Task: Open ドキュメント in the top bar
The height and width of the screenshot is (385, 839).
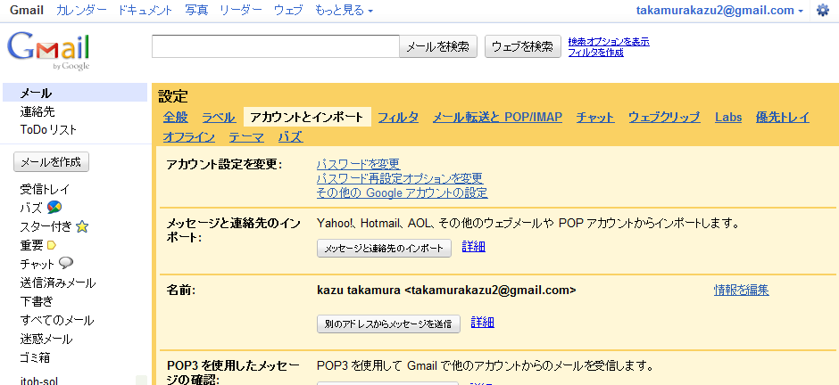Action: point(146,10)
